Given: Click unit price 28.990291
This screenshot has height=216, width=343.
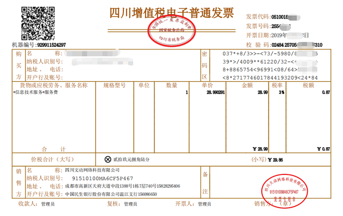Looking at the screenshot, I should click(216, 92).
